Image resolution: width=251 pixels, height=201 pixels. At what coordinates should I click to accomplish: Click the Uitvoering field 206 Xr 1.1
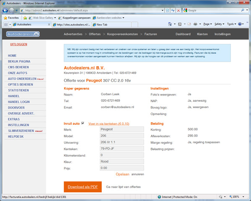click(x=122, y=142)
